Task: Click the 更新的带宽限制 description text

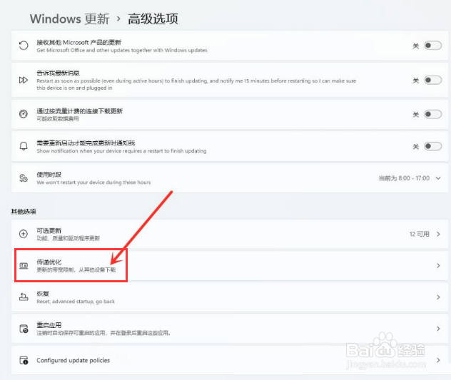Action: pyautogui.click(x=76, y=270)
